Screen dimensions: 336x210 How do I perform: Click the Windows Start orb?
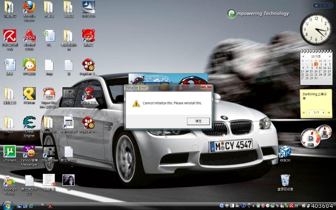(x=8, y=206)
